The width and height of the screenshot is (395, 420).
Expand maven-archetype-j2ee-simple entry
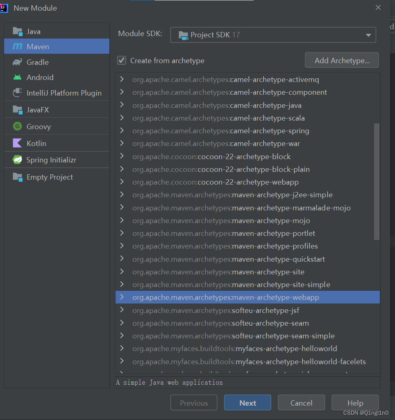tap(122, 194)
